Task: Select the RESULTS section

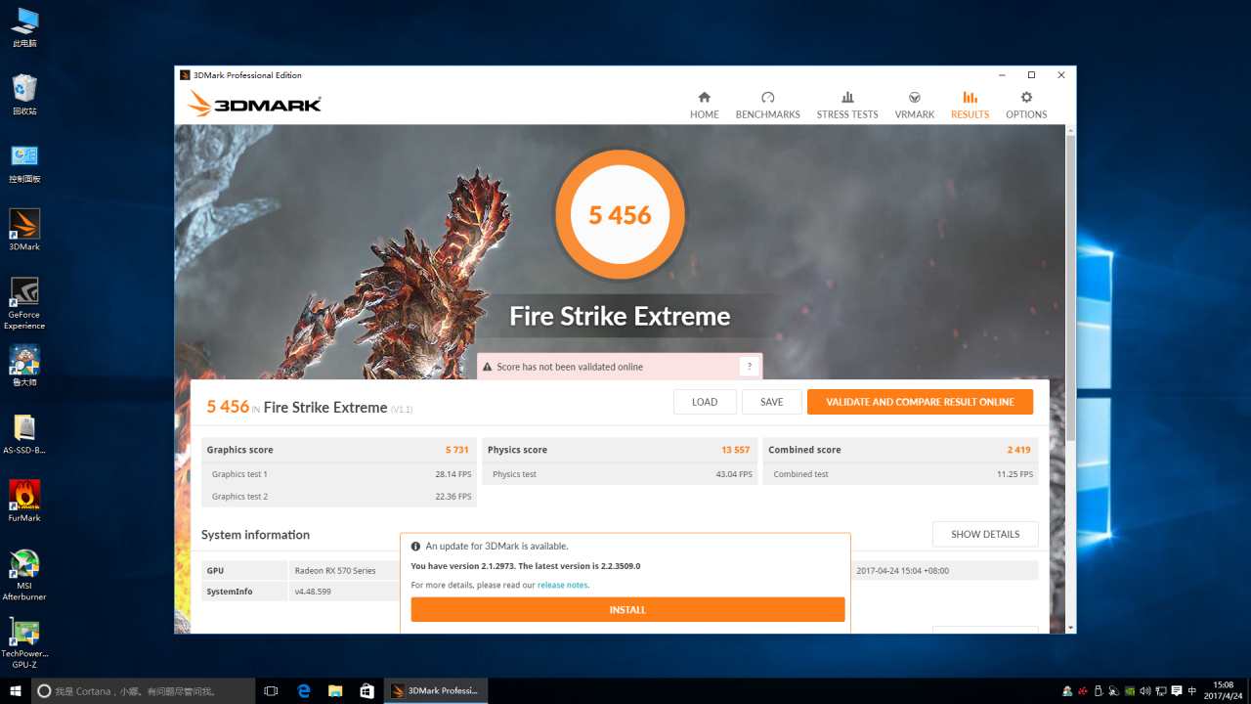Action: click(x=970, y=106)
